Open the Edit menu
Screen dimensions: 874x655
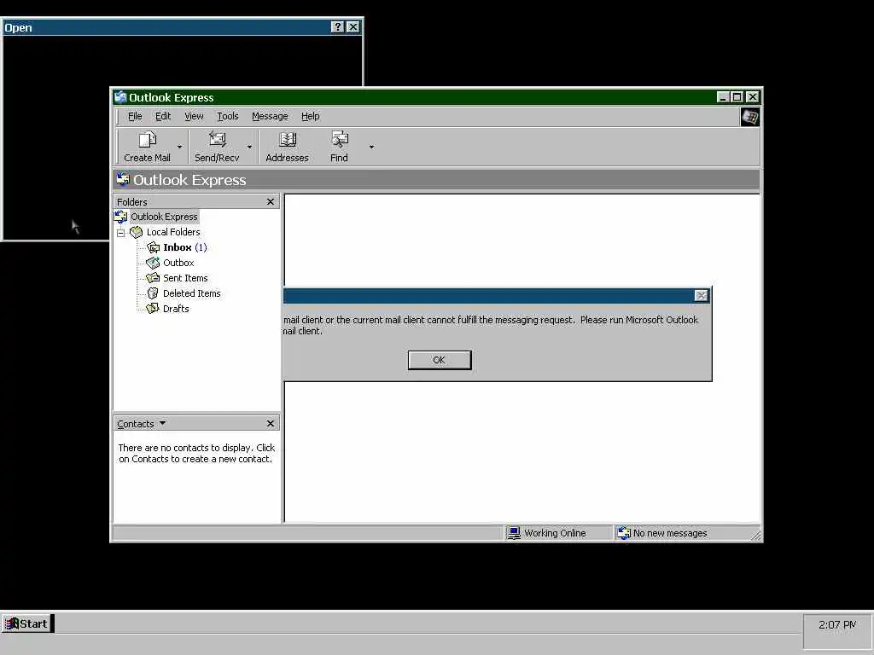click(163, 116)
